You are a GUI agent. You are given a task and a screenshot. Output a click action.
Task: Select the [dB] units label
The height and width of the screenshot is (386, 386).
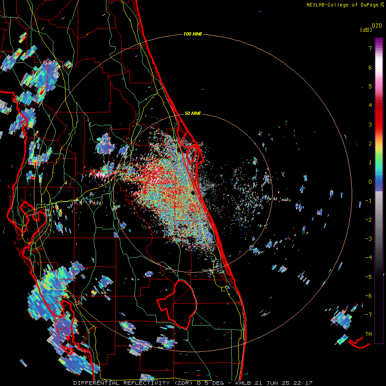pos(366,30)
